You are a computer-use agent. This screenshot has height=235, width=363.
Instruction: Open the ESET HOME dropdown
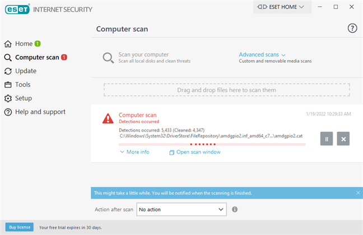(x=282, y=7)
